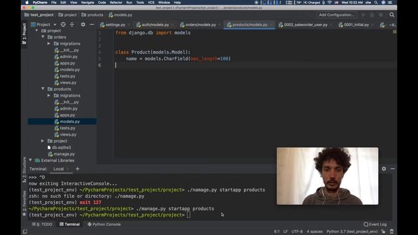This screenshot has width=418, height=235.
Task: Click the Search Everywhere magnifier icon
Action: [x=392, y=15]
